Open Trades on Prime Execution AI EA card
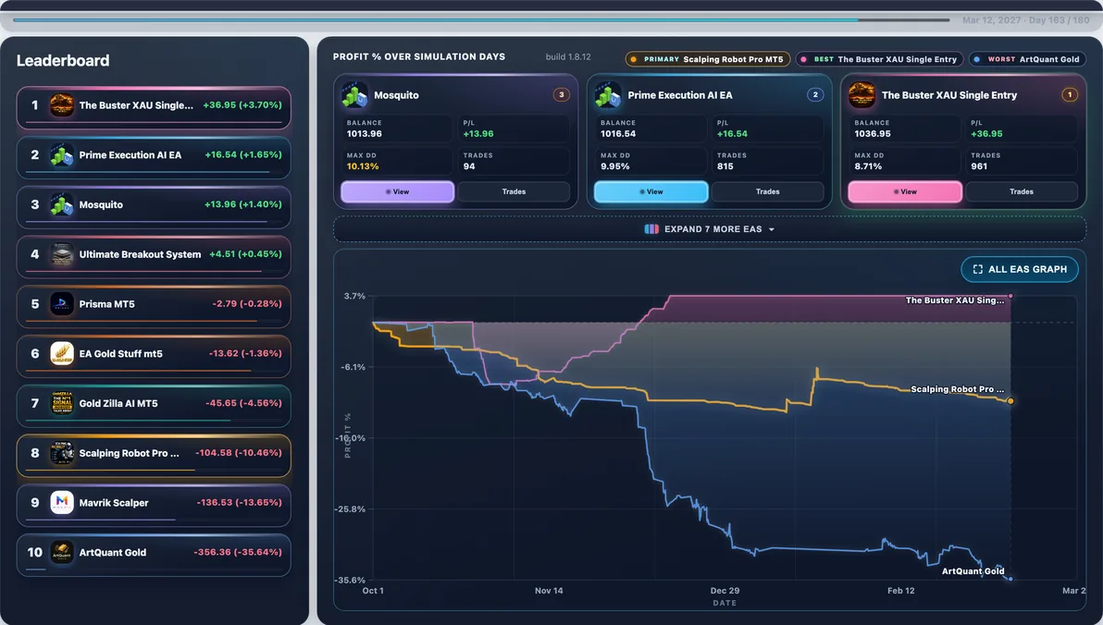Viewport: 1103px width, 625px height. (767, 192)
